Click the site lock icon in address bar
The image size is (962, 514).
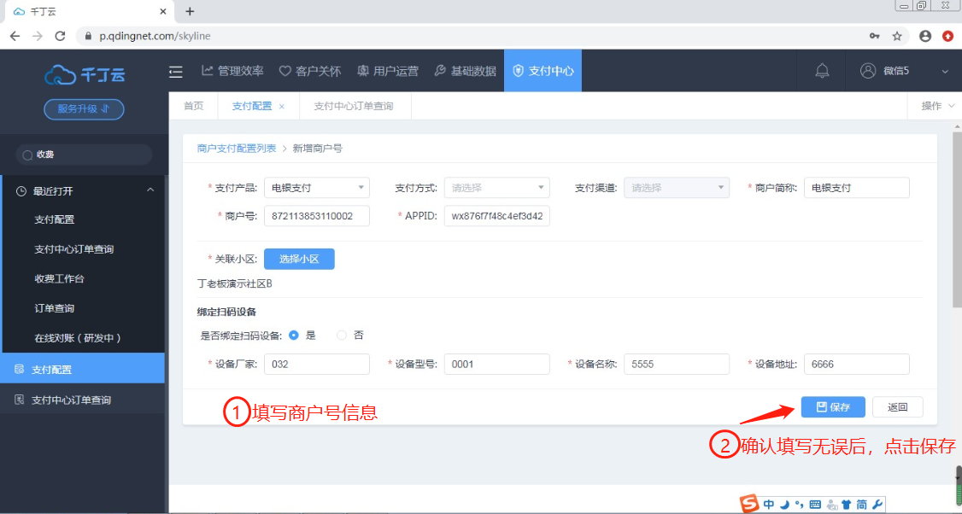(x=88, y=36)
